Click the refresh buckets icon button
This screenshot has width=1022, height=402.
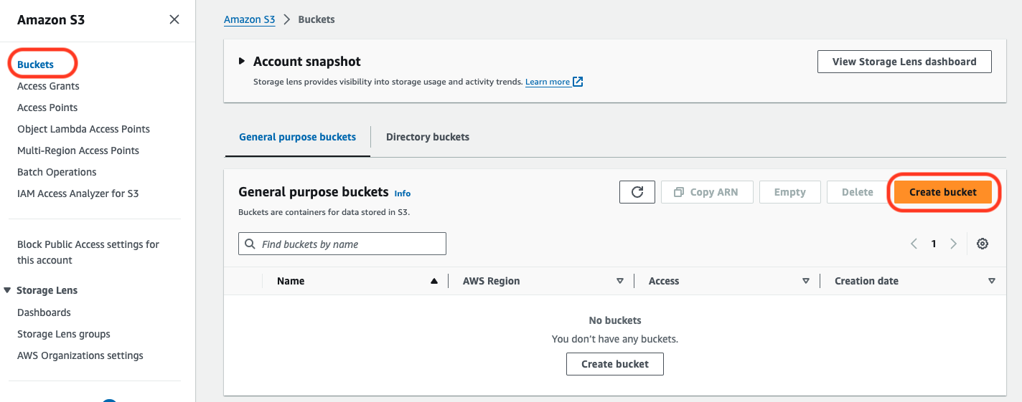pos(637,192)
